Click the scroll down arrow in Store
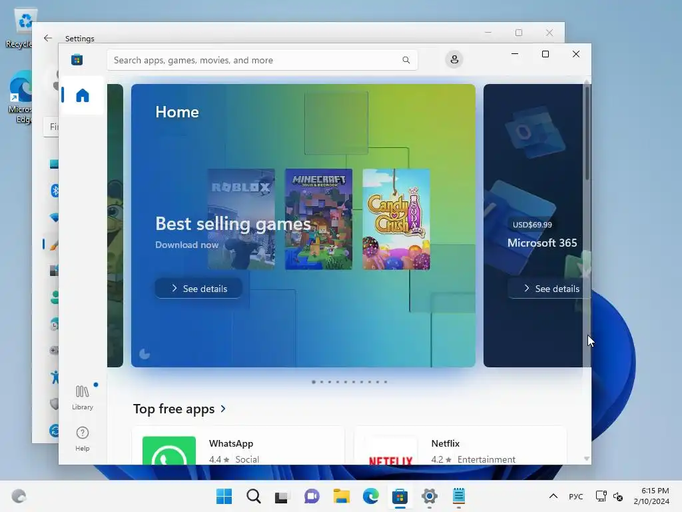This screenshot has height=512, width=682. coord(587,459)
